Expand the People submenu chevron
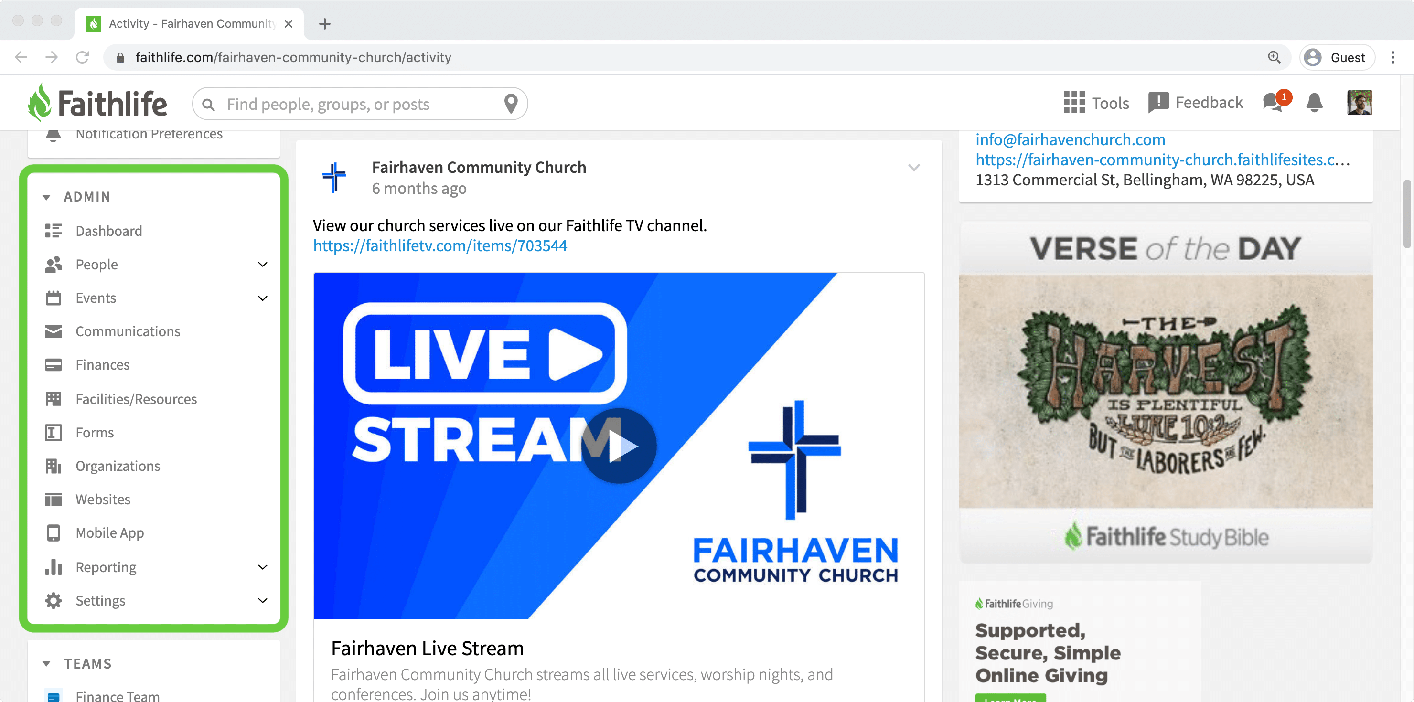This screenshot has height=702, width=1414. [x=263, y=265]
